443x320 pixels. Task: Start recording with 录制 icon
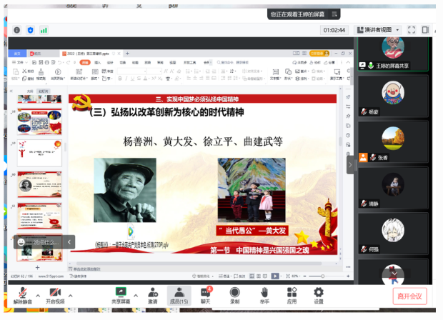click(234, 295)
